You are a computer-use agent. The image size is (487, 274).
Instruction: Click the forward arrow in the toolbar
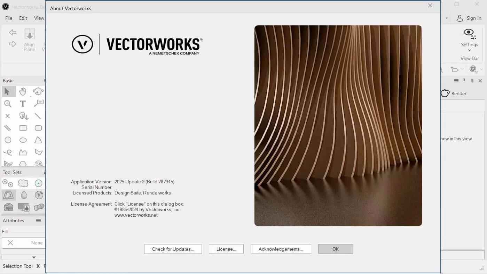13,44
